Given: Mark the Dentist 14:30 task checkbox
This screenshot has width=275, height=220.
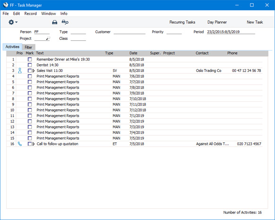Looking at the screenshot, I should pos(30,65).
